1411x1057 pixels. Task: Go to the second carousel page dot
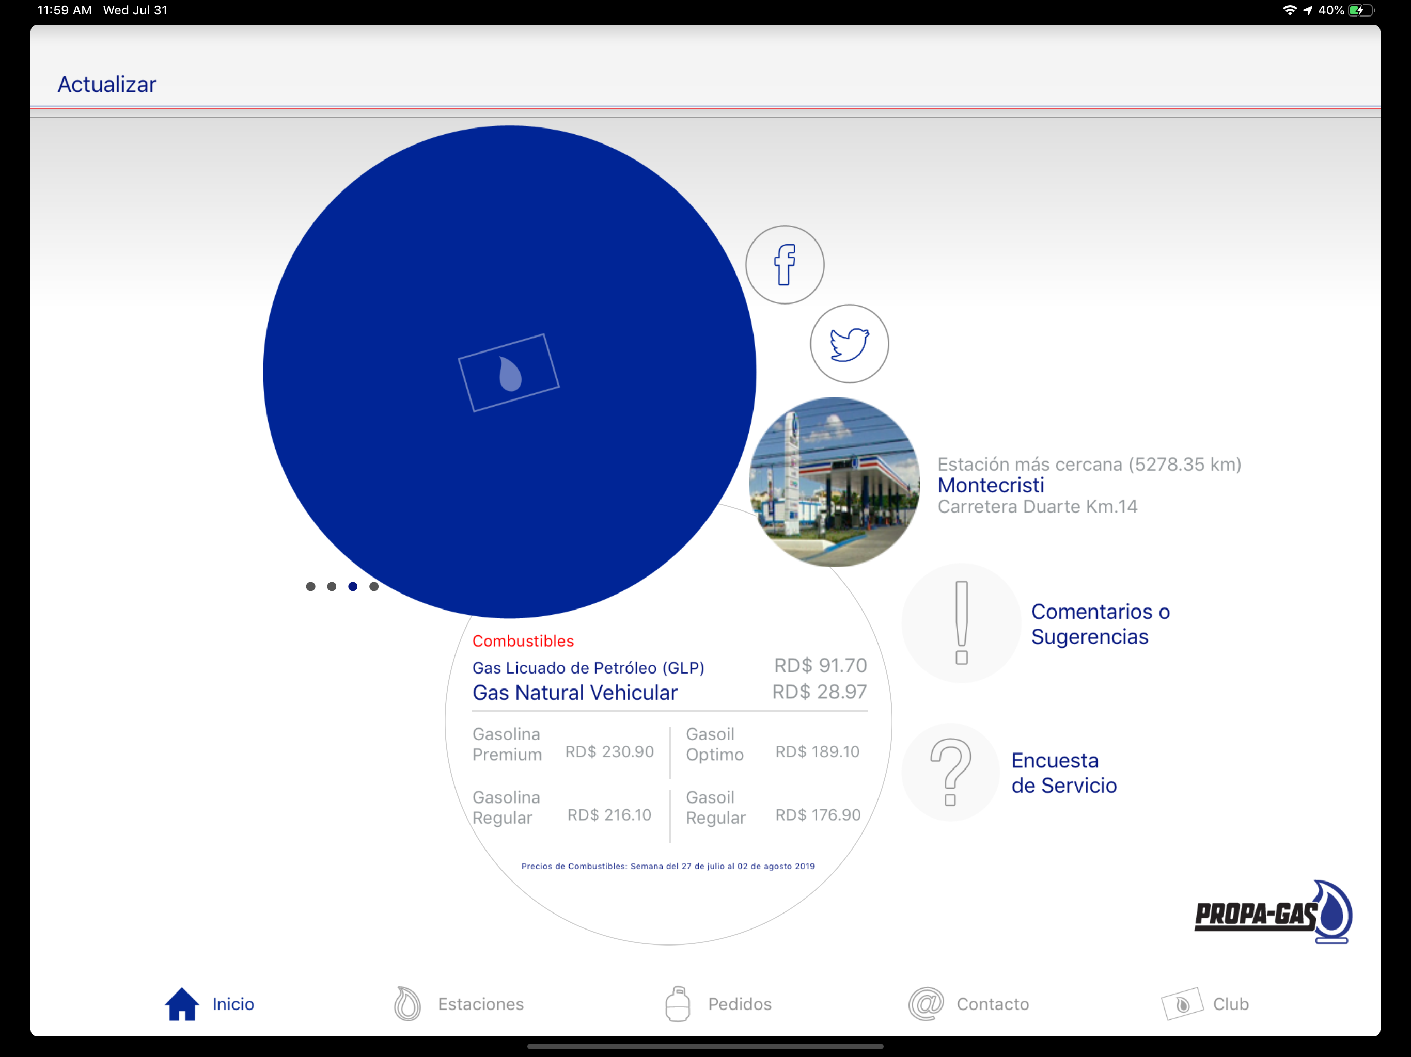[332, 586]
